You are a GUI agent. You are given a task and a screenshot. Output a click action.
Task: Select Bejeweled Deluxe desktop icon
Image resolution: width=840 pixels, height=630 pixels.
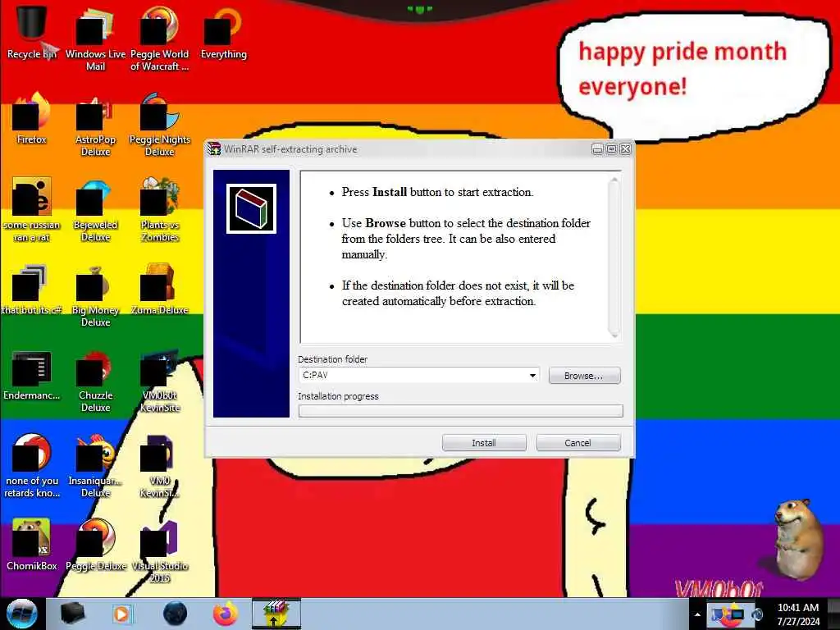pyautogui.click(x=95, y=210)
